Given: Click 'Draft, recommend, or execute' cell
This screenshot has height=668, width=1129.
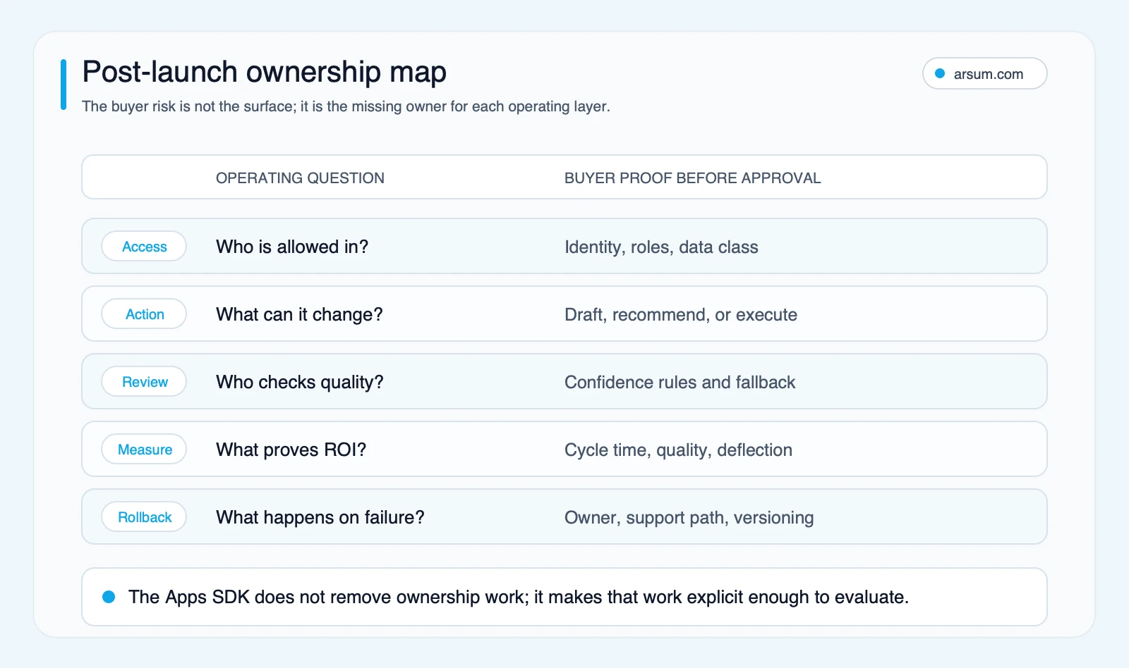Looking at the screenshot, I should tap(681, 315).
